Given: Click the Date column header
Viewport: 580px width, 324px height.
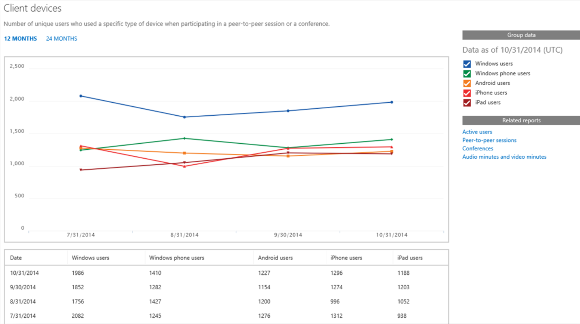Looking at the screenshot, I should pyautogui.click(x=16, y=258).
